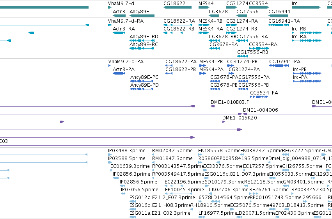Open EST EK185558.5prime label
332x219 pixels.
219,151
